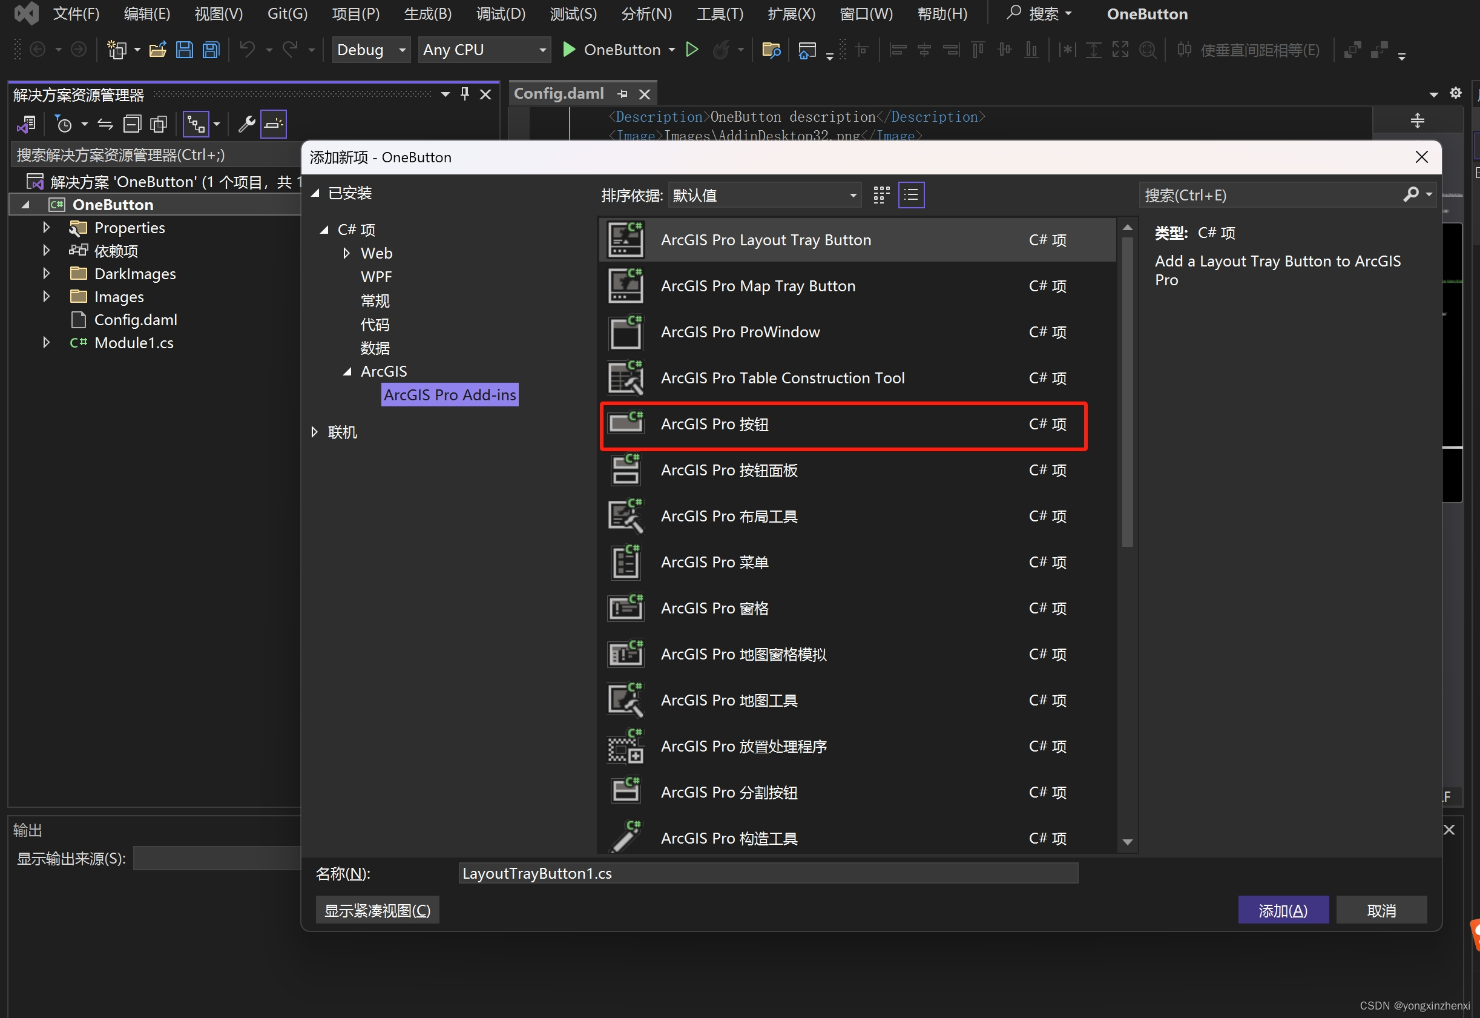The height and width of the screenshot is (1018, 1480).
Task: Expand the Web tree node
Action: [x=347, y=253]
